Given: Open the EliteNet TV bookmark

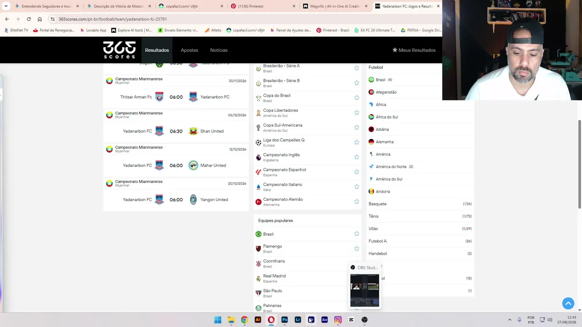Looking at the screenshot, I should [x=16, y=30].
